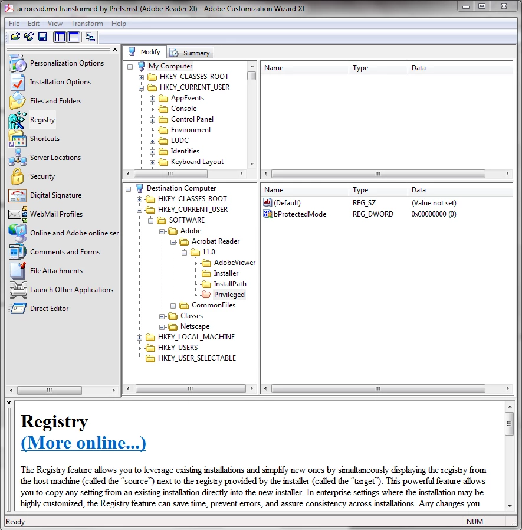This screenshot has height=530, width=522.
Task: Open the Server Locations network icon
Action: (x=18, y=158)
